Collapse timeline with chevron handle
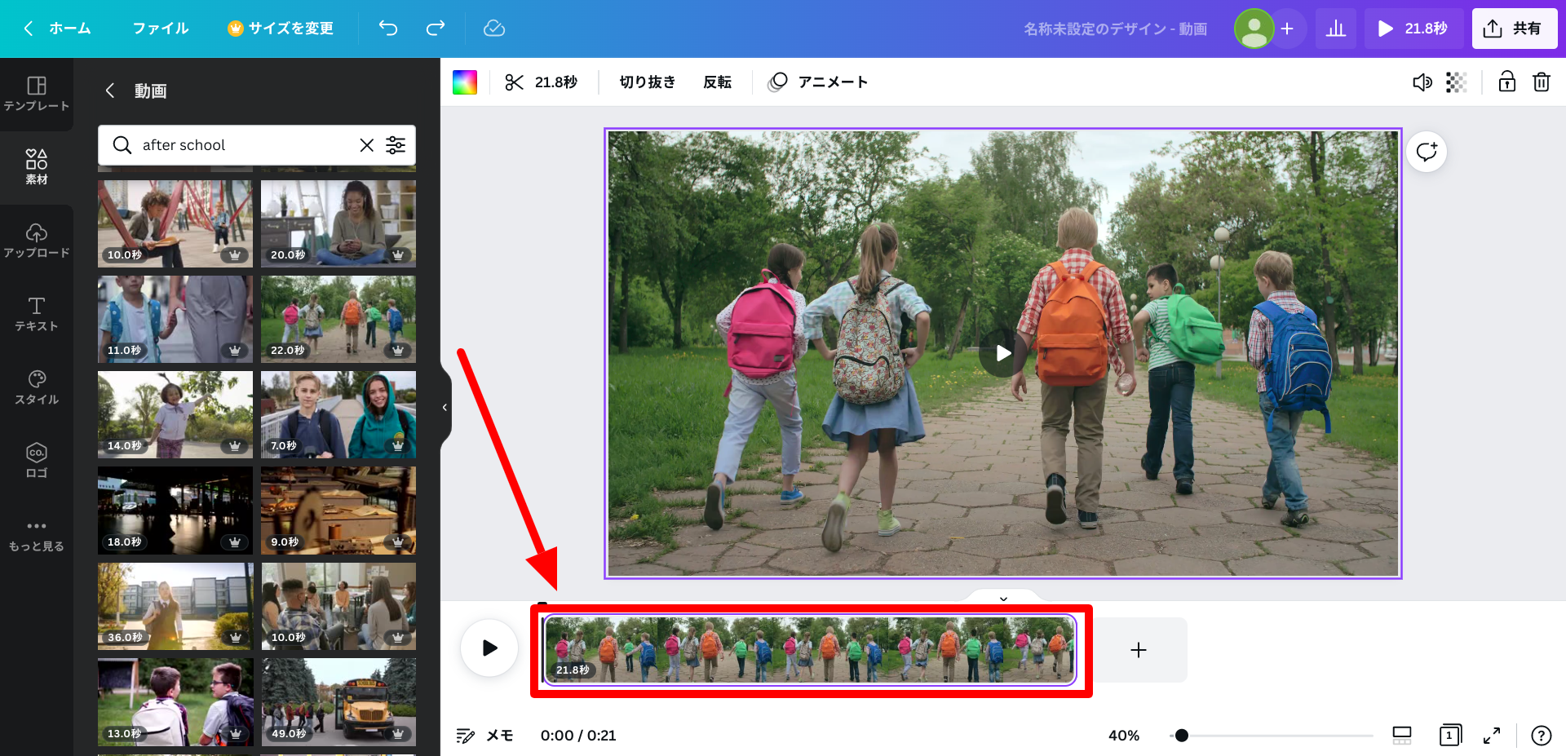Image resolution: width=1566 pixels, height=756 pixels. (1003, 598)
